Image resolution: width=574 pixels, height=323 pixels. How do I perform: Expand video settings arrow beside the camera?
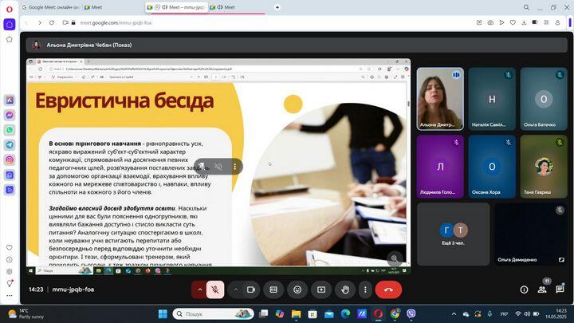tap(236, 290)
